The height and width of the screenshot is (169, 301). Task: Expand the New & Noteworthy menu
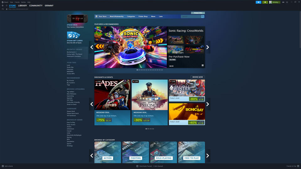[117, 17]
